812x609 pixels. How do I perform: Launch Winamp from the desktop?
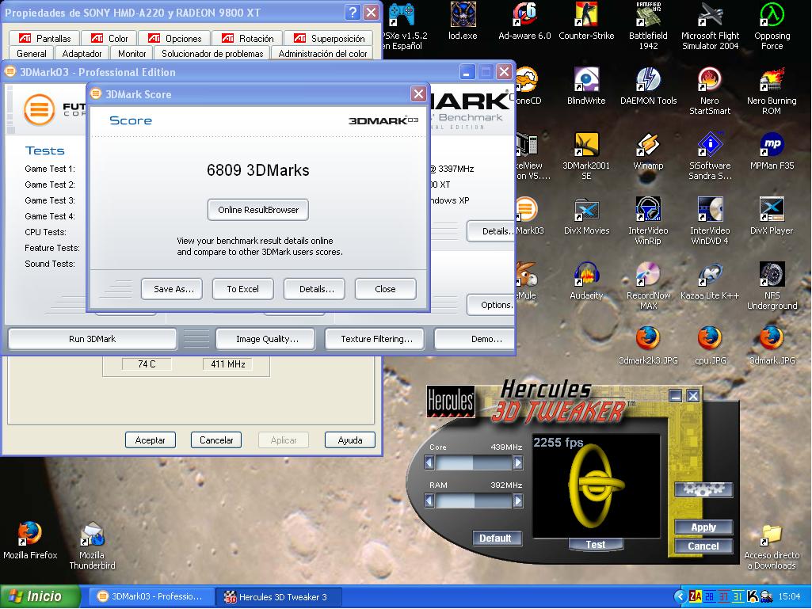coord(648,146)
